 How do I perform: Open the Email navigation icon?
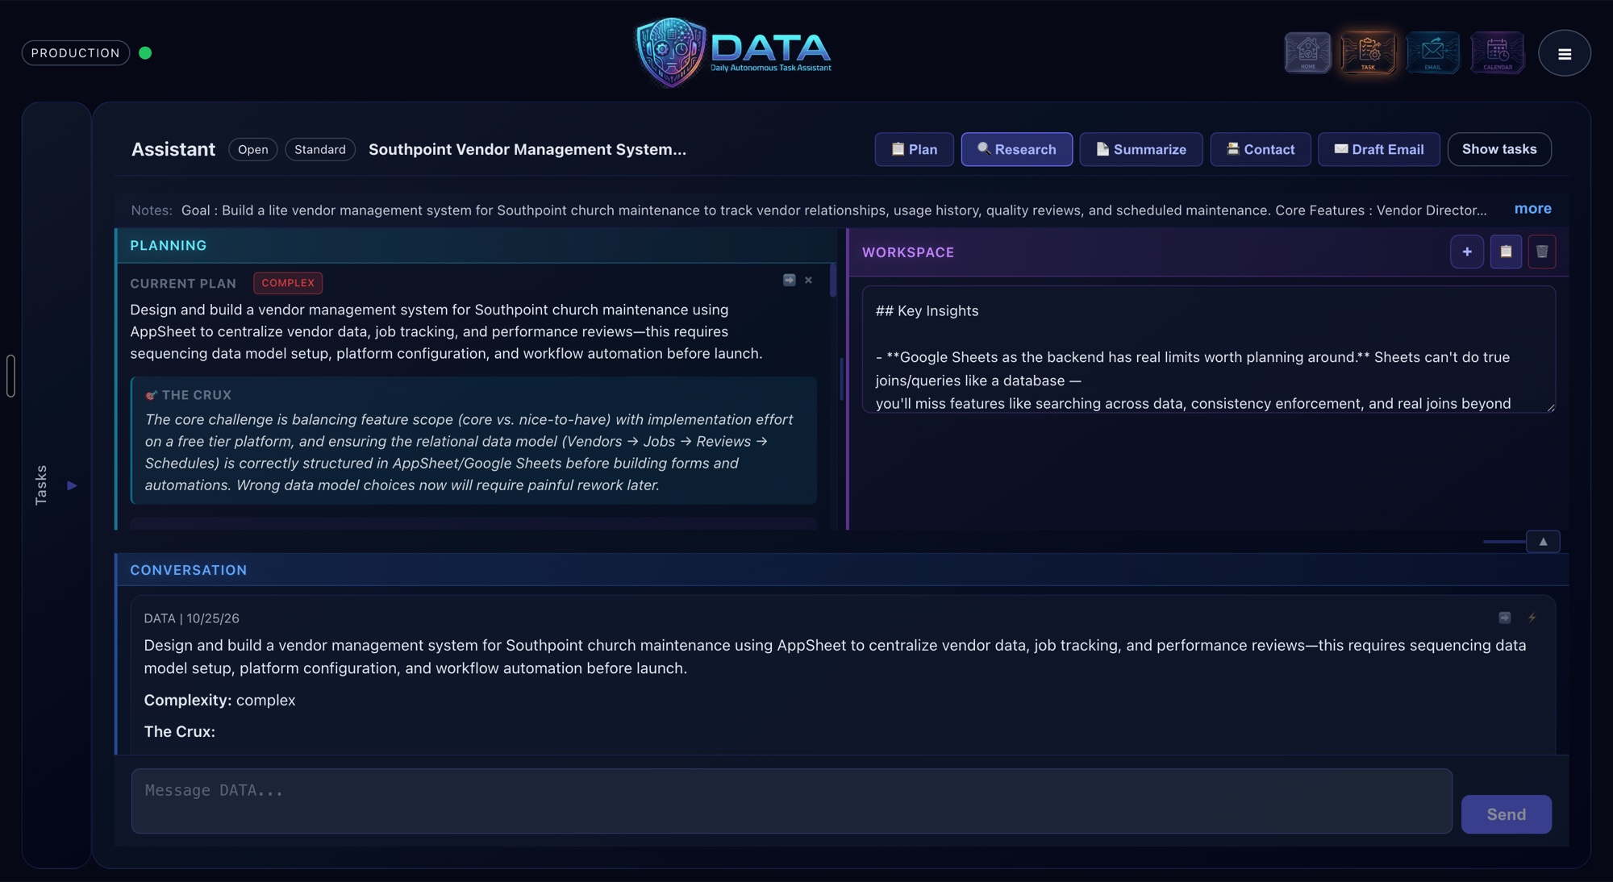(x=1432, y=53)
